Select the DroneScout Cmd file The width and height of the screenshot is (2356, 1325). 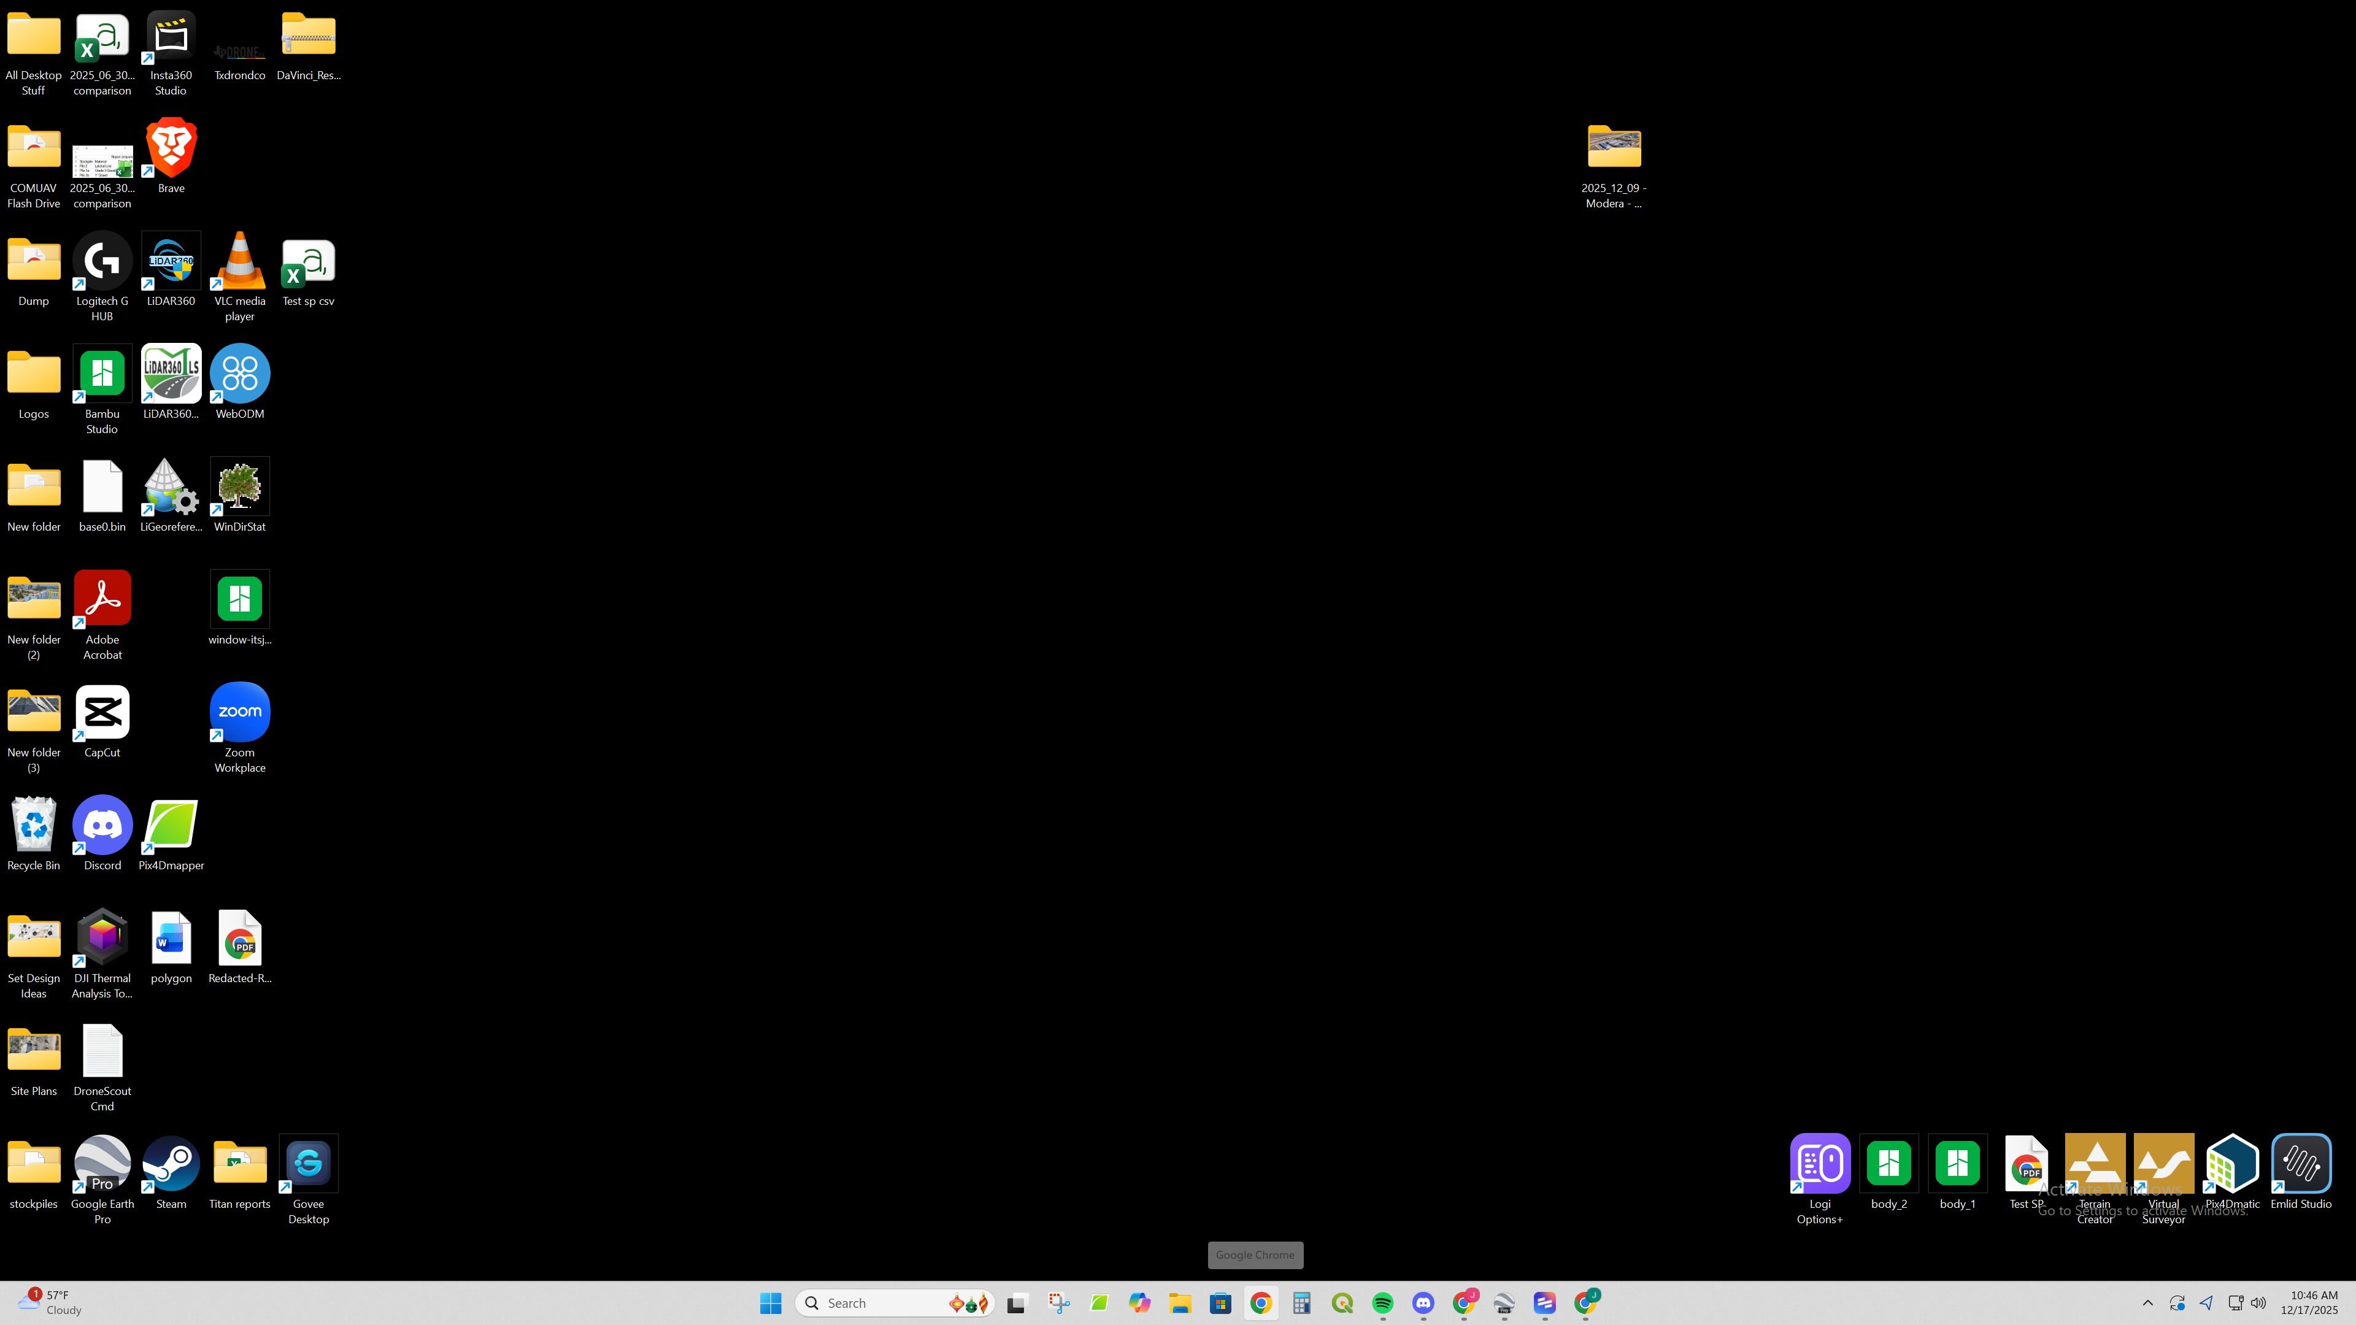(102, 1068)
